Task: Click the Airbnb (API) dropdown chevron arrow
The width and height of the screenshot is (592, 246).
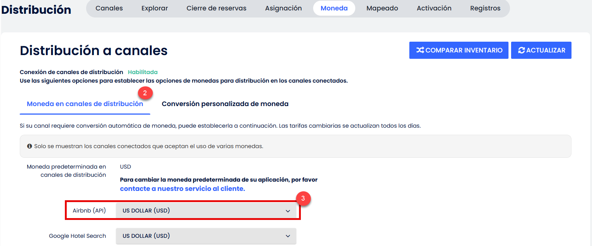Action: pos(288,211)
